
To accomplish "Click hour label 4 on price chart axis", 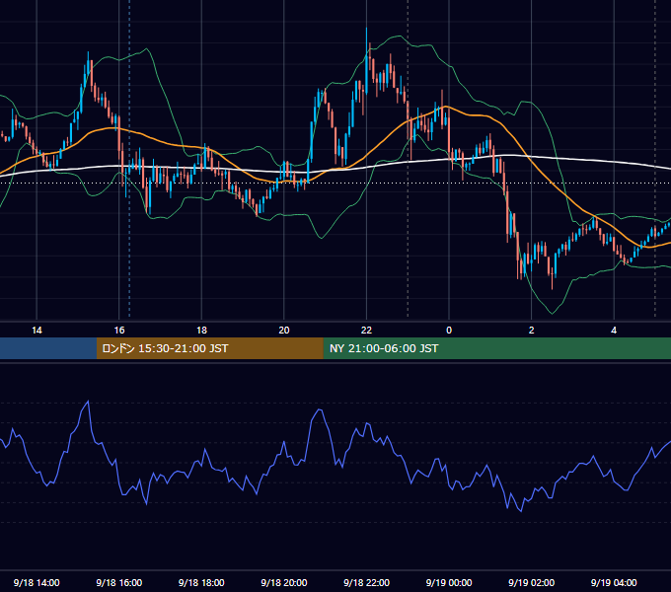I will [614, 331].
